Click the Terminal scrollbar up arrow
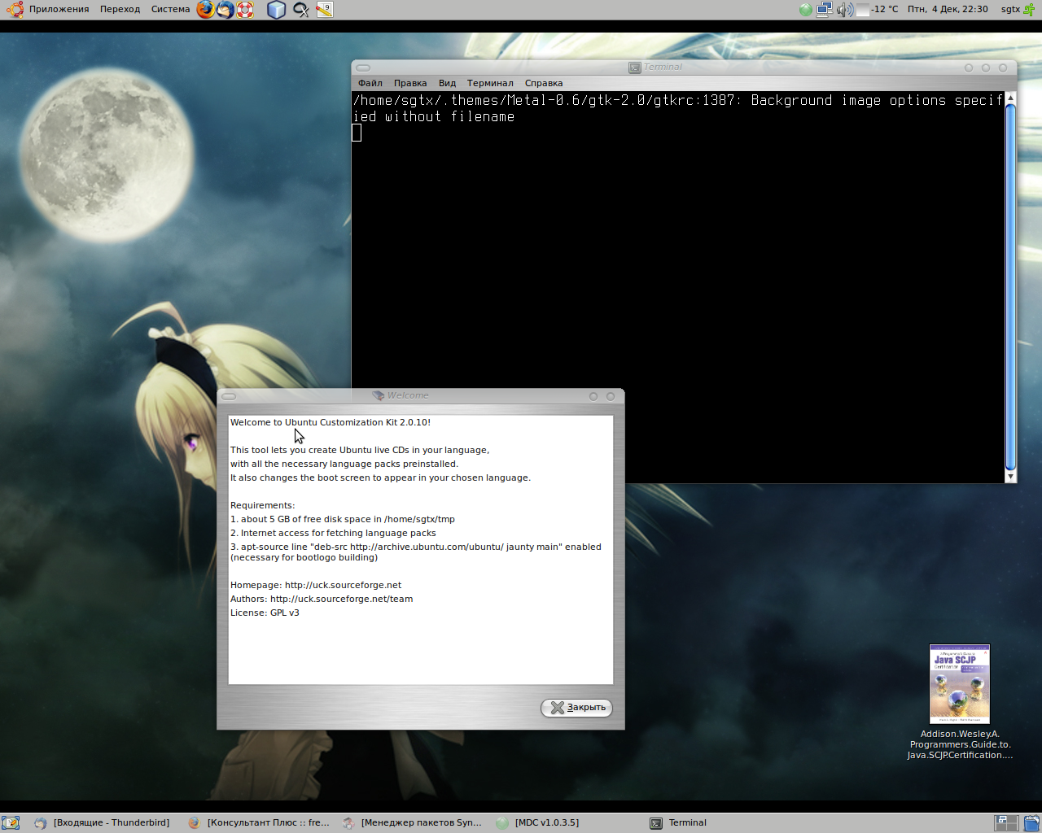This screenshot has height=833, width=1042. coord(1011,98)
